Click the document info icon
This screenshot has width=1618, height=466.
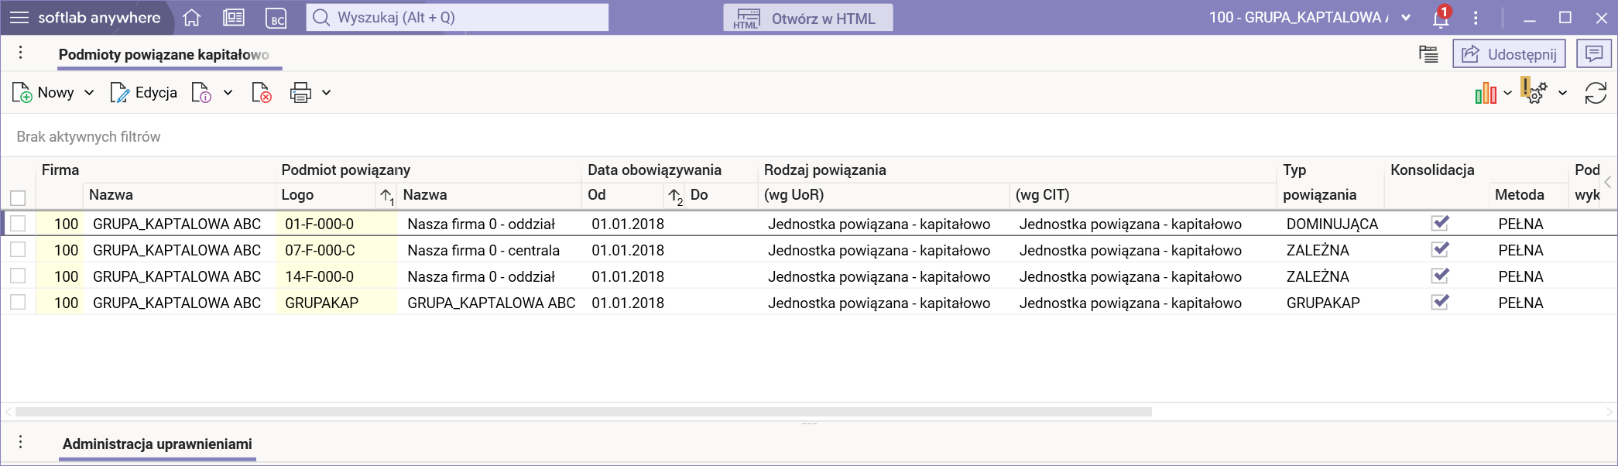click(201, 93)
